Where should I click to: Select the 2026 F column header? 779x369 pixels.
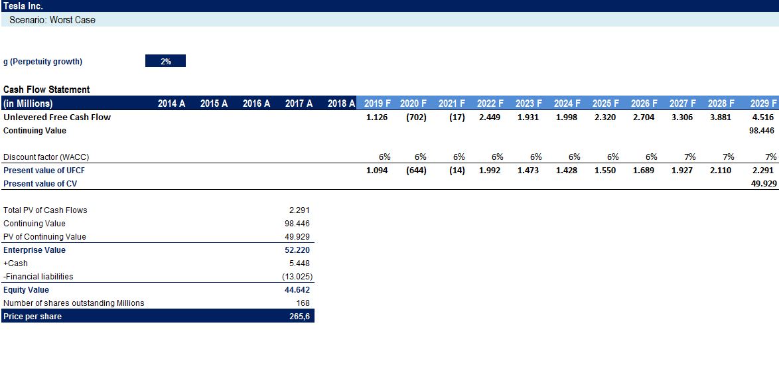[x=644, y=104]
